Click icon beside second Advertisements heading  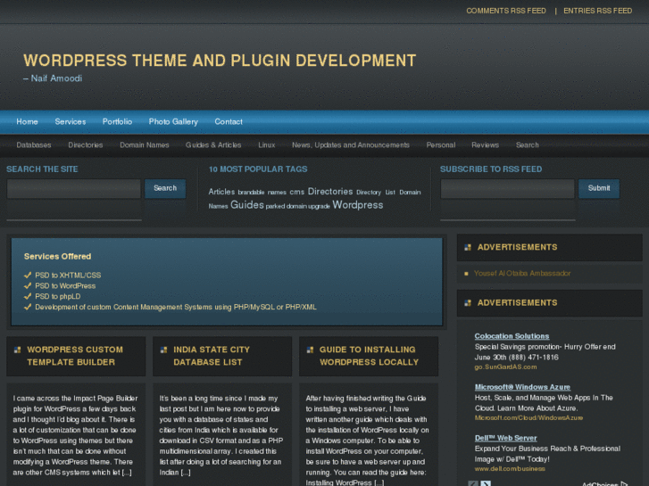click(x=468, y=303)
